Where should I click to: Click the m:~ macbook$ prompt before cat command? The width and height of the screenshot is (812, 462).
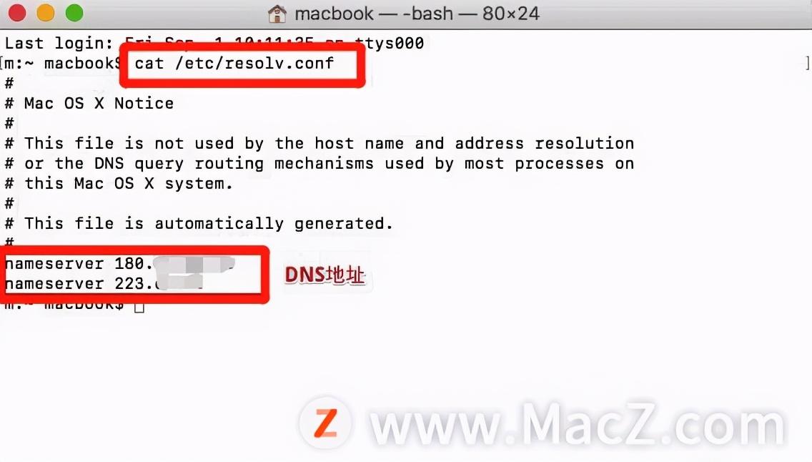click(62, 63)
